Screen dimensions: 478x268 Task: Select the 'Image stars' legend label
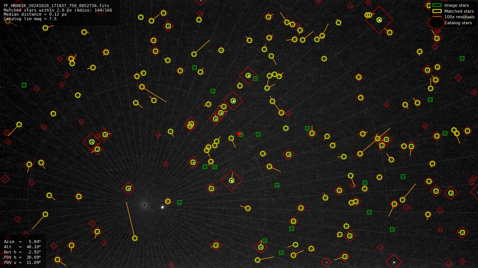(x=456, y=5)
